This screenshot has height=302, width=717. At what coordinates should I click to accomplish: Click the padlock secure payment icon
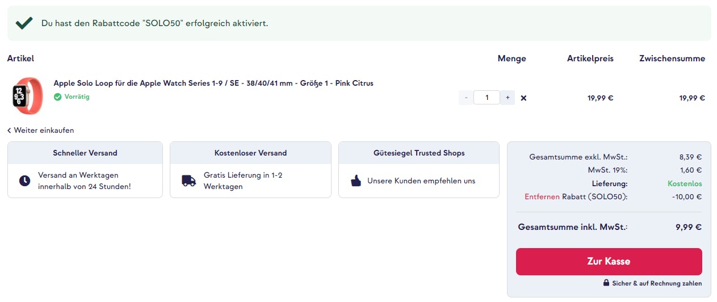pyautogui.click(x=606, y=283)
